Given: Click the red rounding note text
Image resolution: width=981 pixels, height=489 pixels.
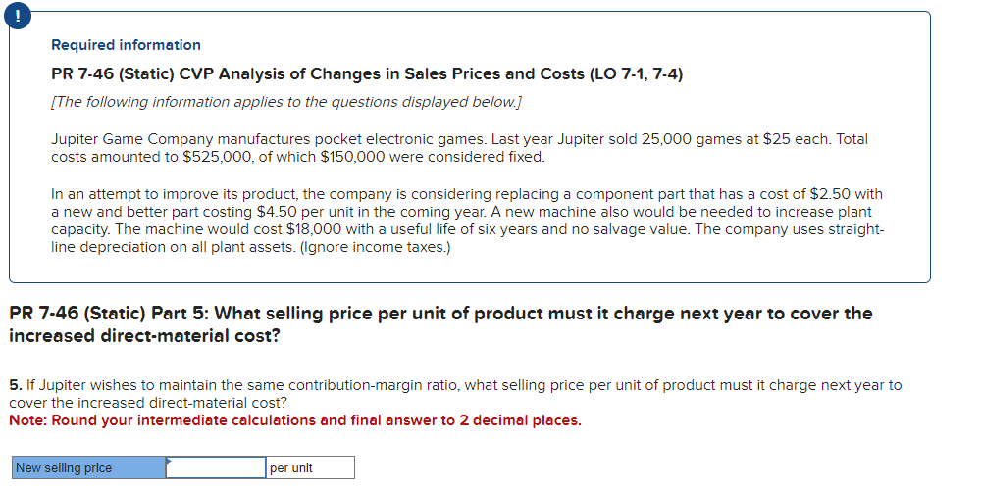Looking at the screenshot, I should [294, 420].
